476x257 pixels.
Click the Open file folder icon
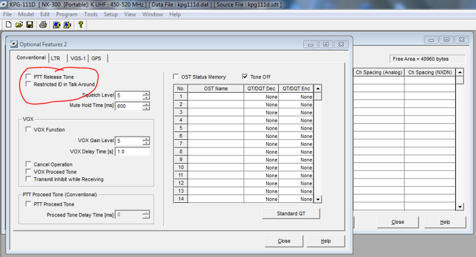pyautogui.click(x=18, y=24)
